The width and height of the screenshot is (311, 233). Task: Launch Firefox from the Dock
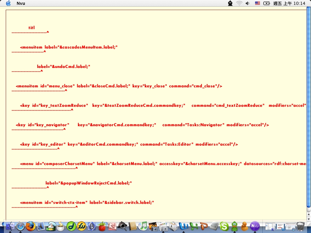pyautogui.click(x=30, y=226)
